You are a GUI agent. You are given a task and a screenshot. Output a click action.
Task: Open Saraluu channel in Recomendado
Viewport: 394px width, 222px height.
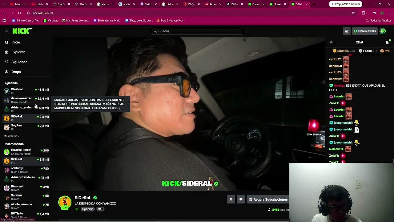pyautogui.click(x=26, y=197)
